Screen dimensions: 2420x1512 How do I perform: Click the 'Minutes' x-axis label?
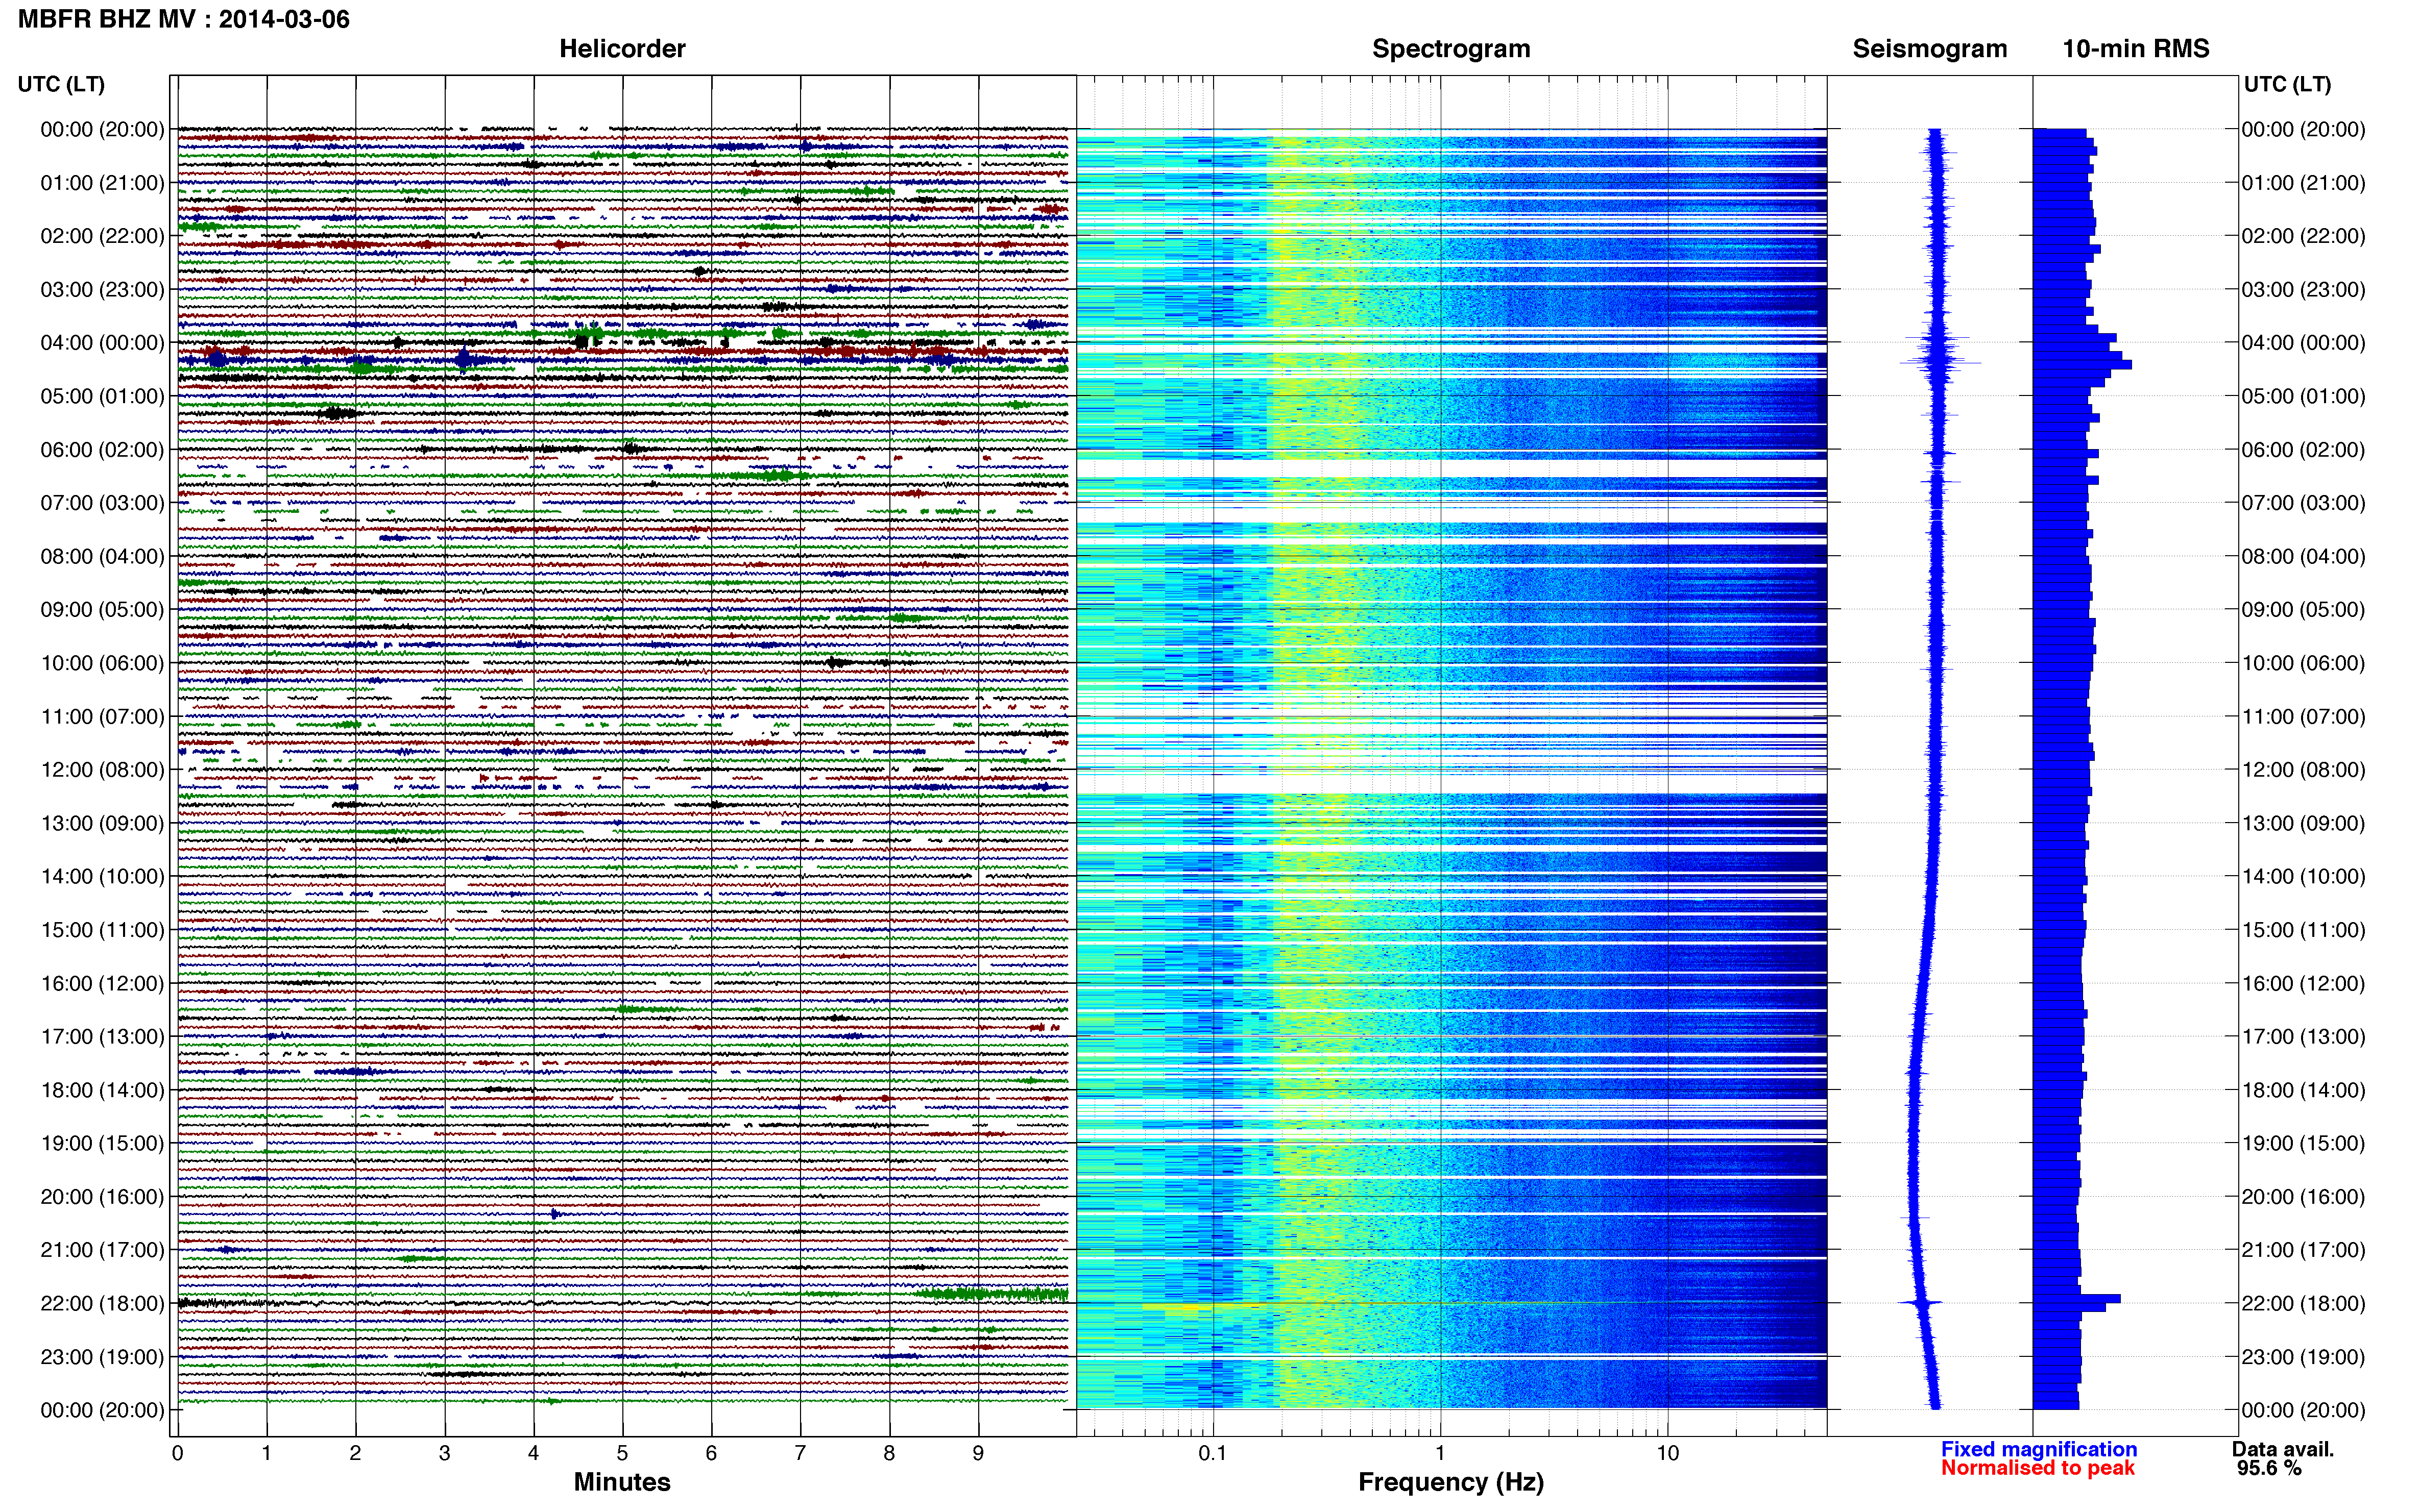[622, 1482]
